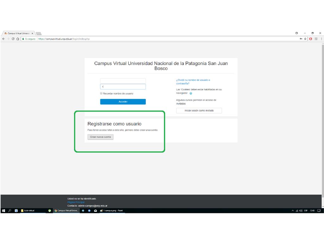
Task: Click Crear nueva cuenta button
Action: [x=100, y=137]
